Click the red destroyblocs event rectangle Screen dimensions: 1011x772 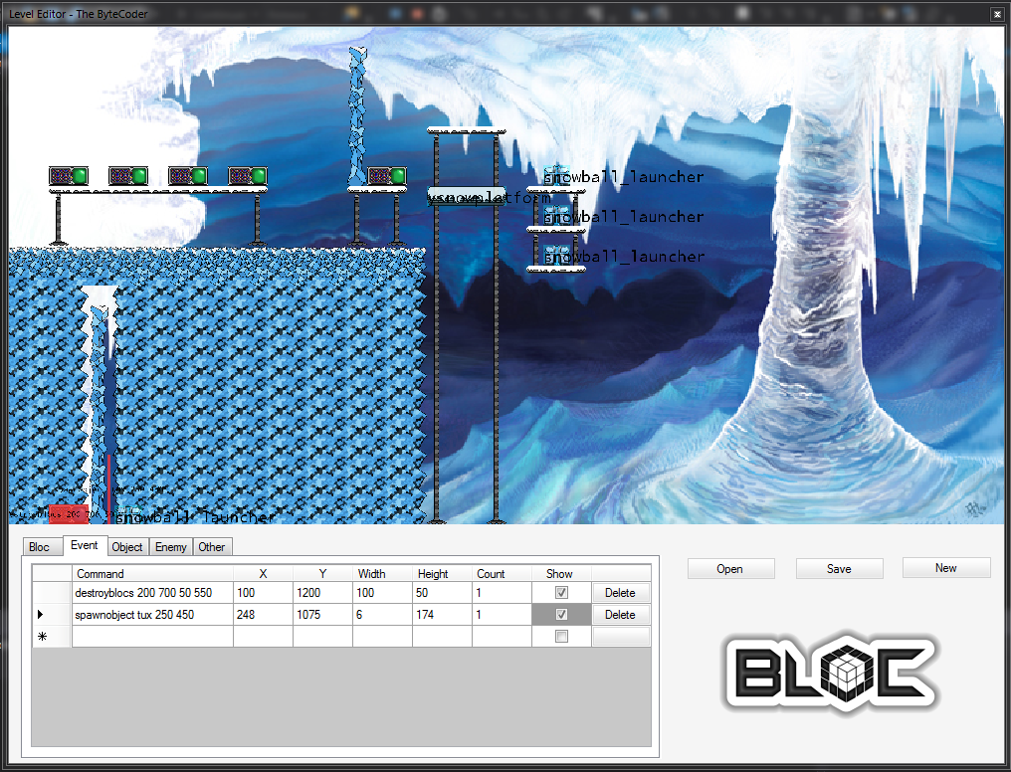coord(68,513)
